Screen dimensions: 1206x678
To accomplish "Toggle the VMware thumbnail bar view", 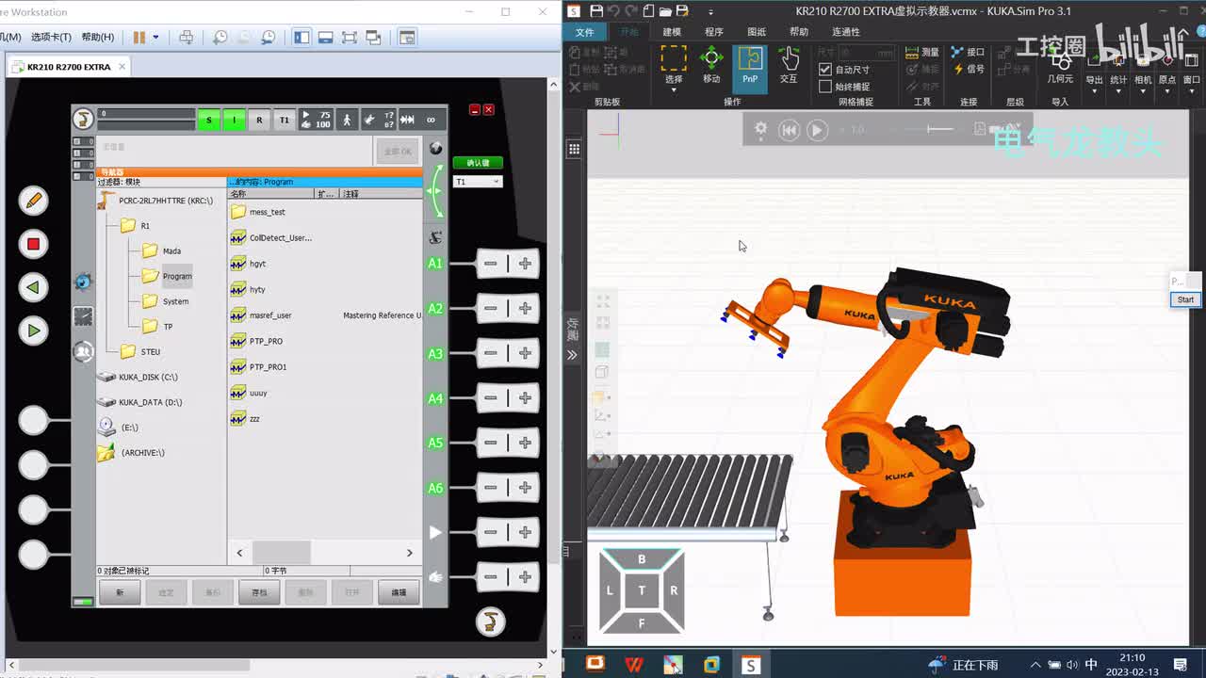I will (326, 38).
